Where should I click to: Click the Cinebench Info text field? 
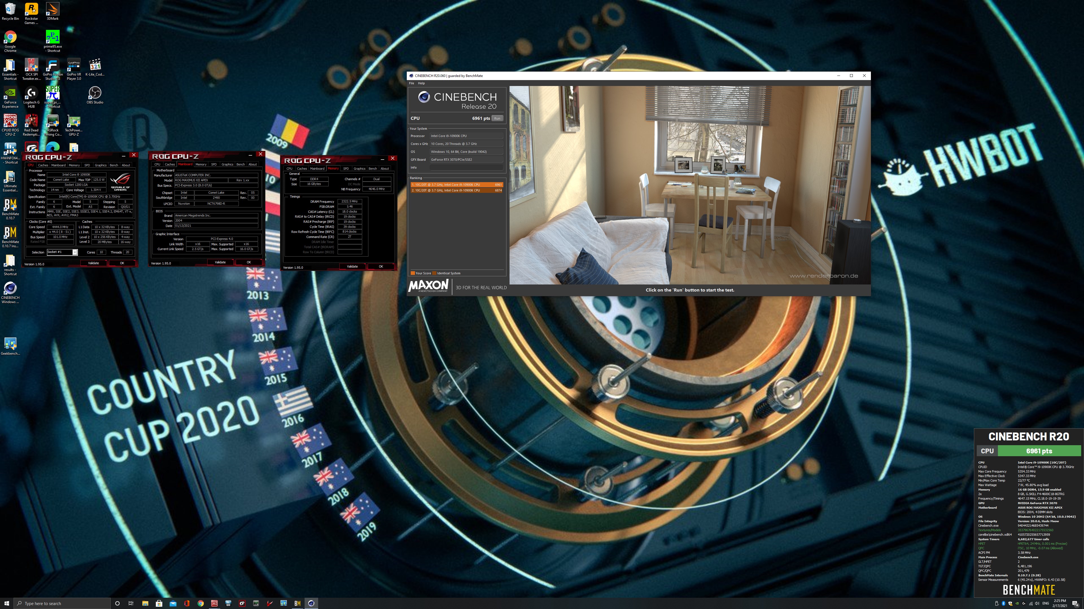tap(466, 167)
